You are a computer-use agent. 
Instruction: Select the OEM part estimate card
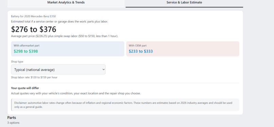(x=183, y=49)
